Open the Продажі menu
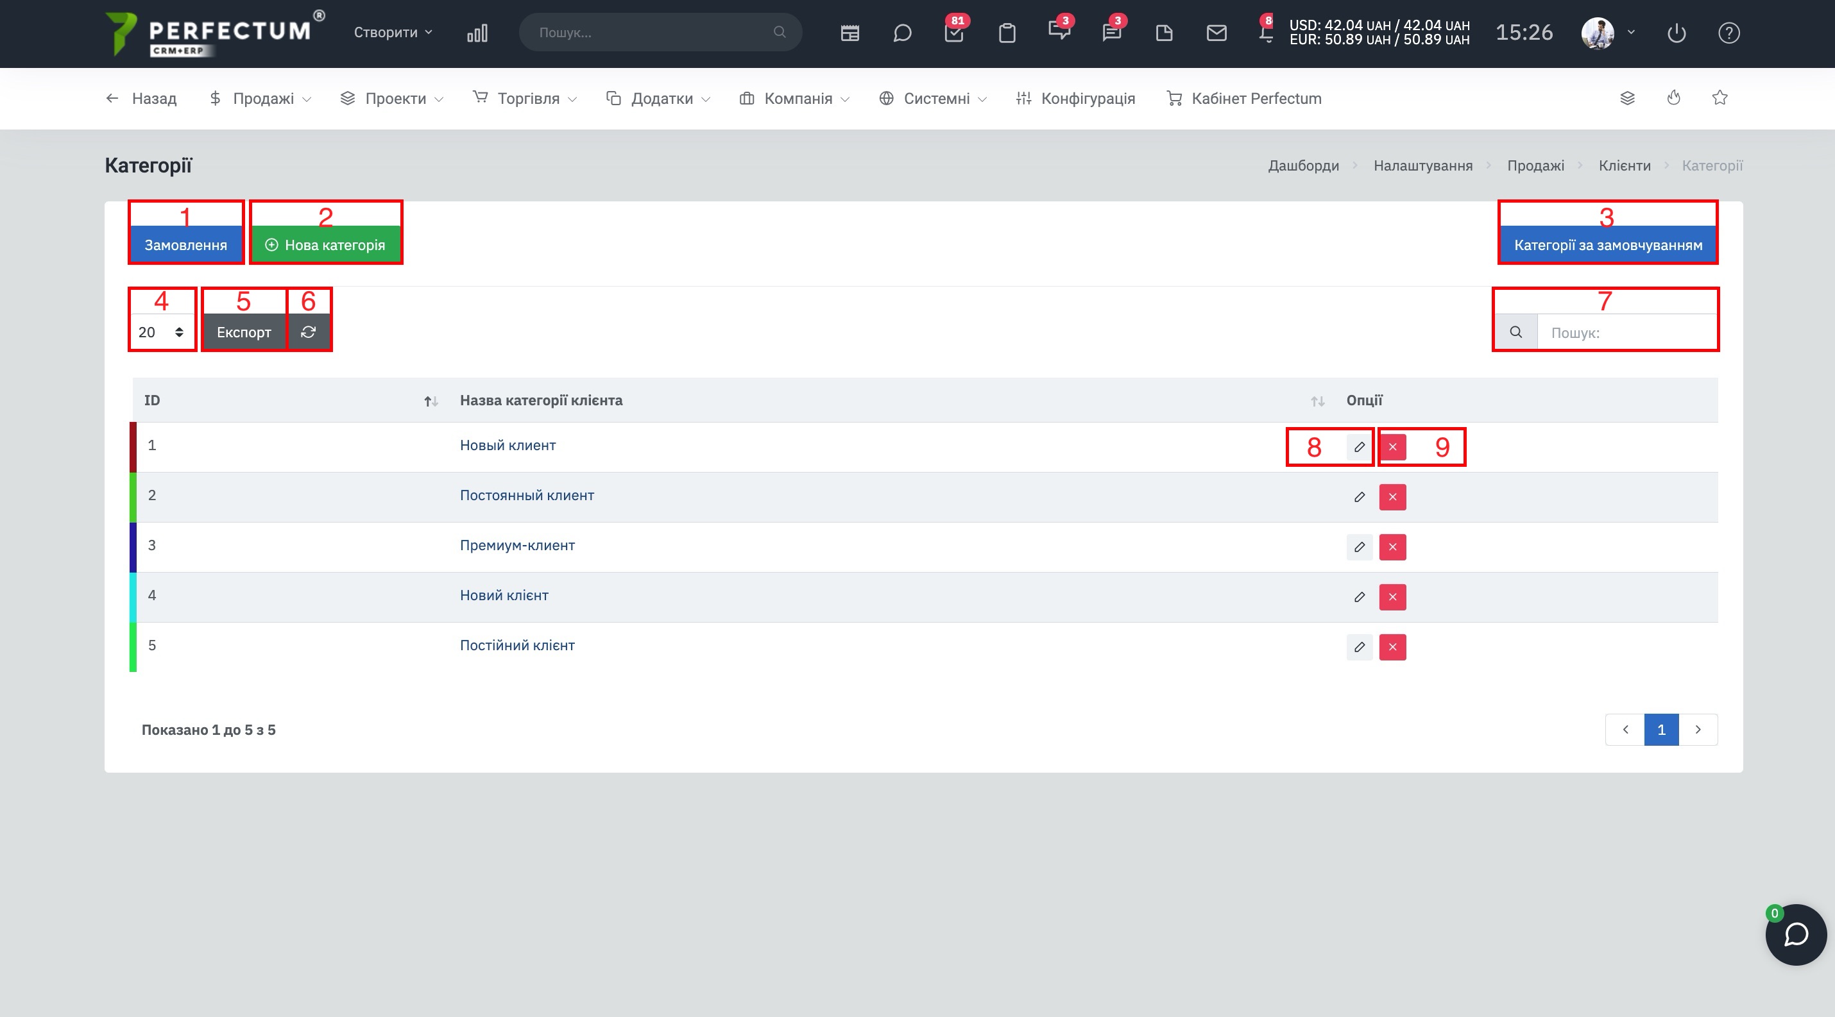 click(260, 98)
